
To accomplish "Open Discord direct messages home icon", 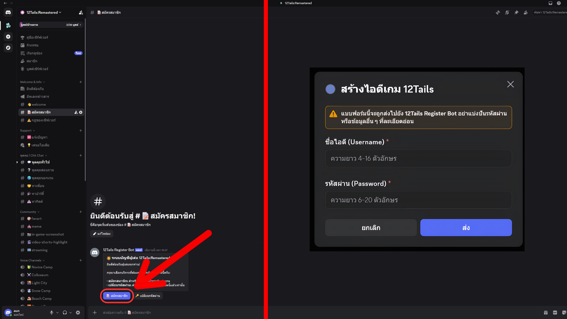I will click(x=8, y=12).
